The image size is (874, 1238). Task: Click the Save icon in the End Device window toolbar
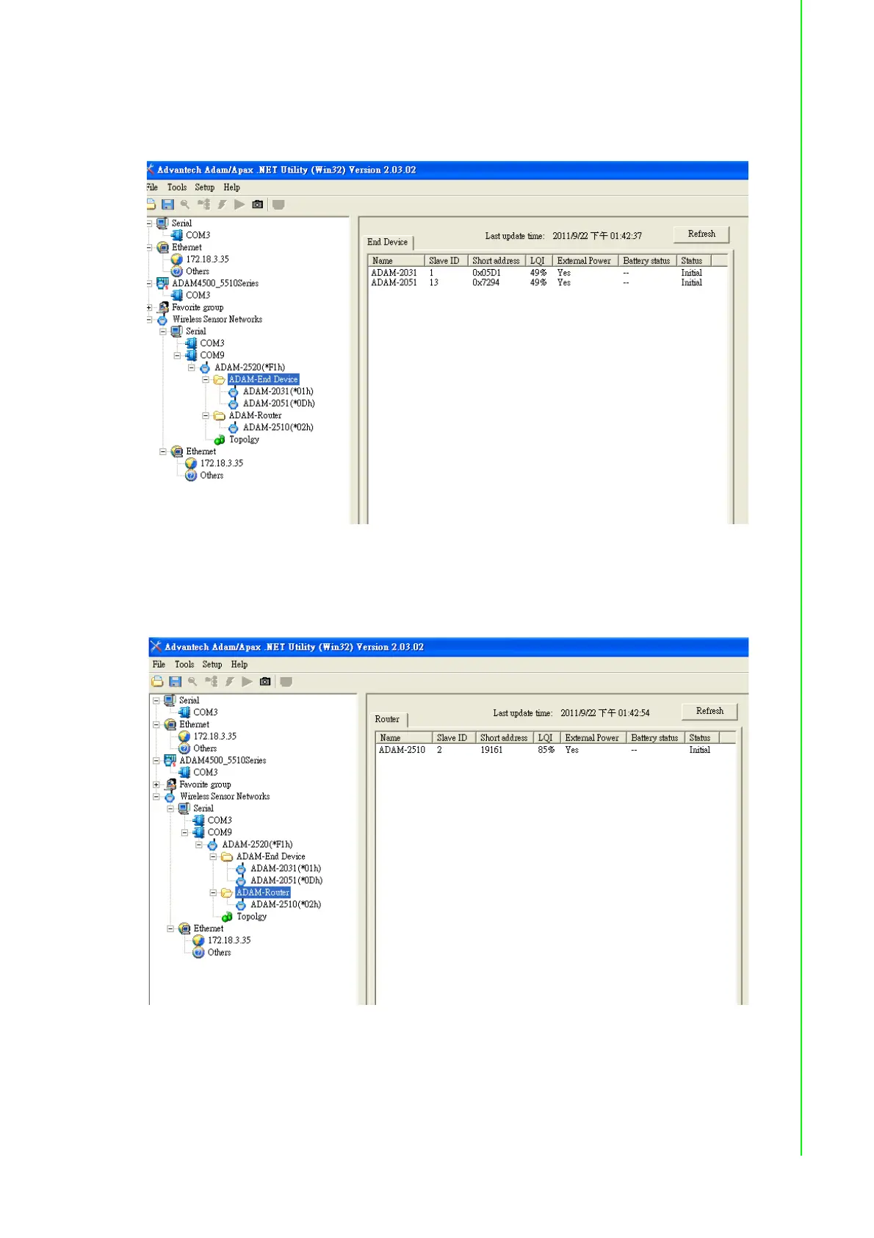(x=167, y=204)
